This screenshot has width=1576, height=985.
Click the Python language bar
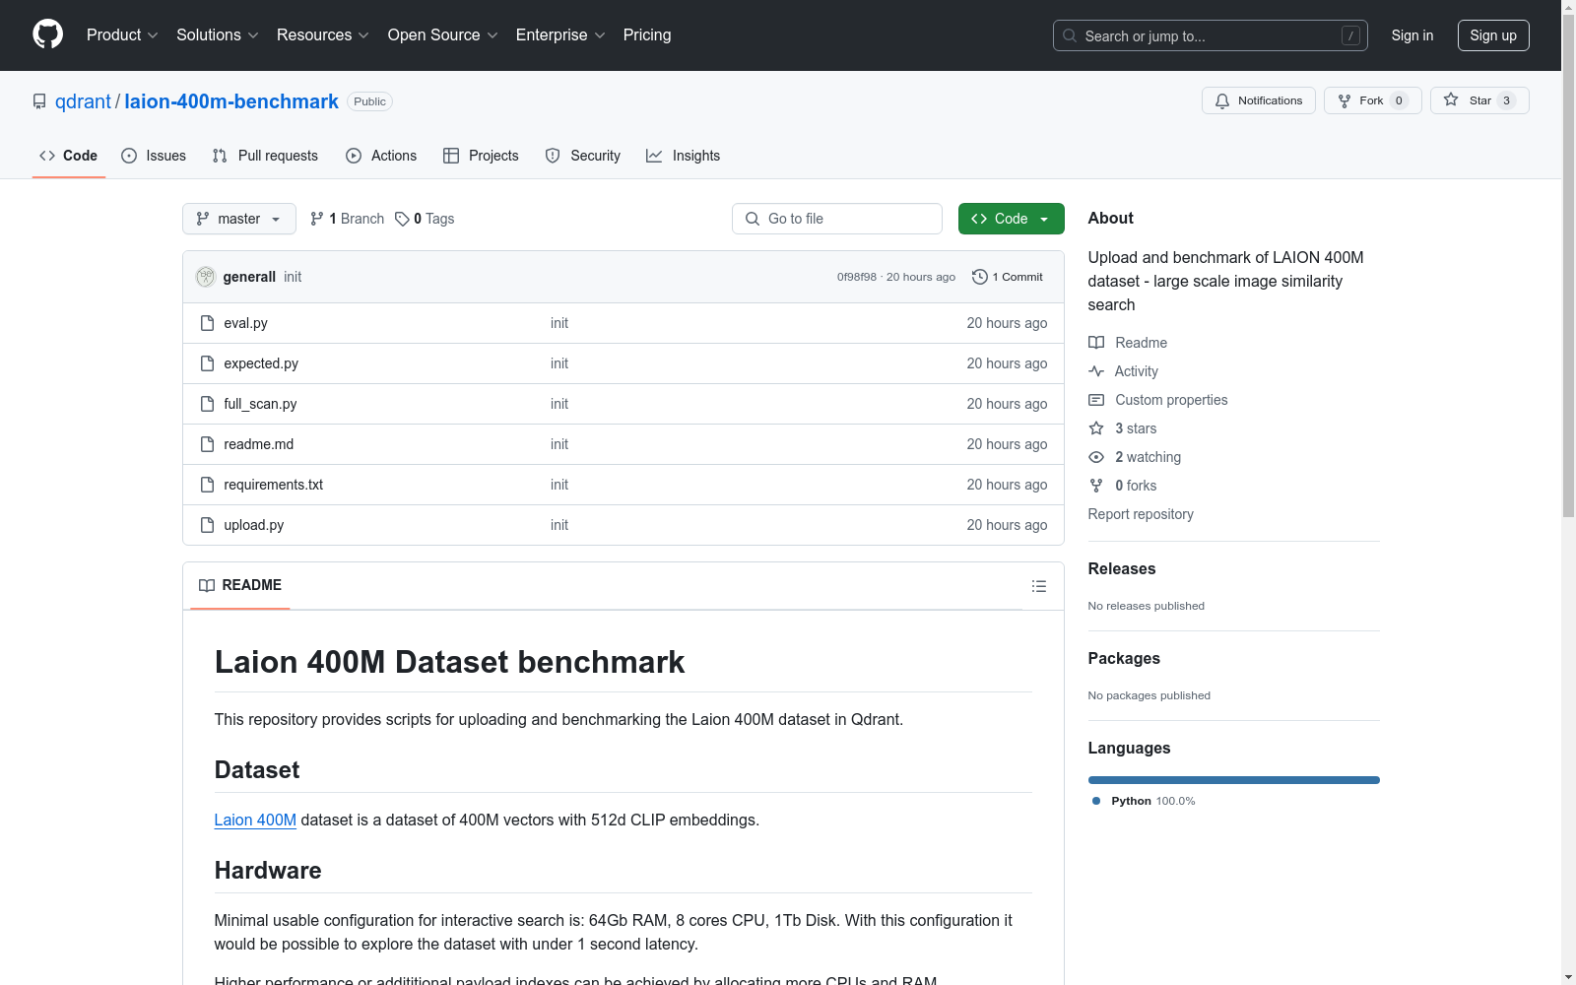click(x=1234, y=780)
